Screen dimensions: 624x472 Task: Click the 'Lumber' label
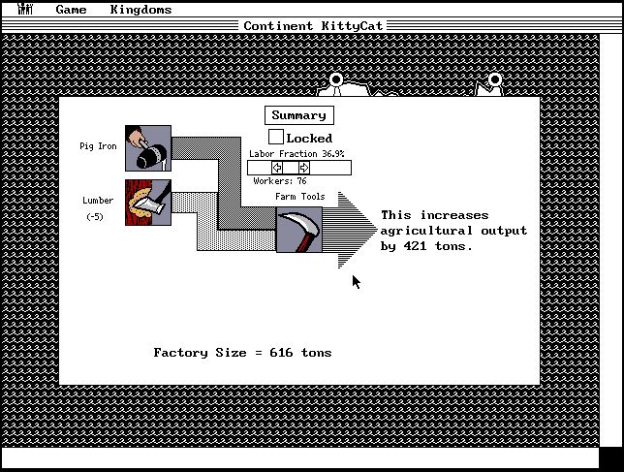(98, 201)
